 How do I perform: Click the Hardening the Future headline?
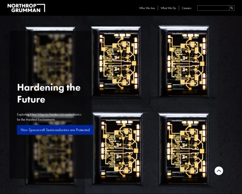(x=49, y=93)
